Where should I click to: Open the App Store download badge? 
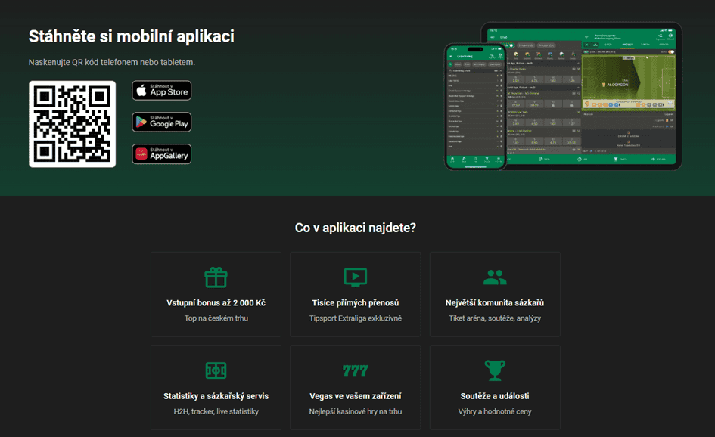click(x=161, y=90)
